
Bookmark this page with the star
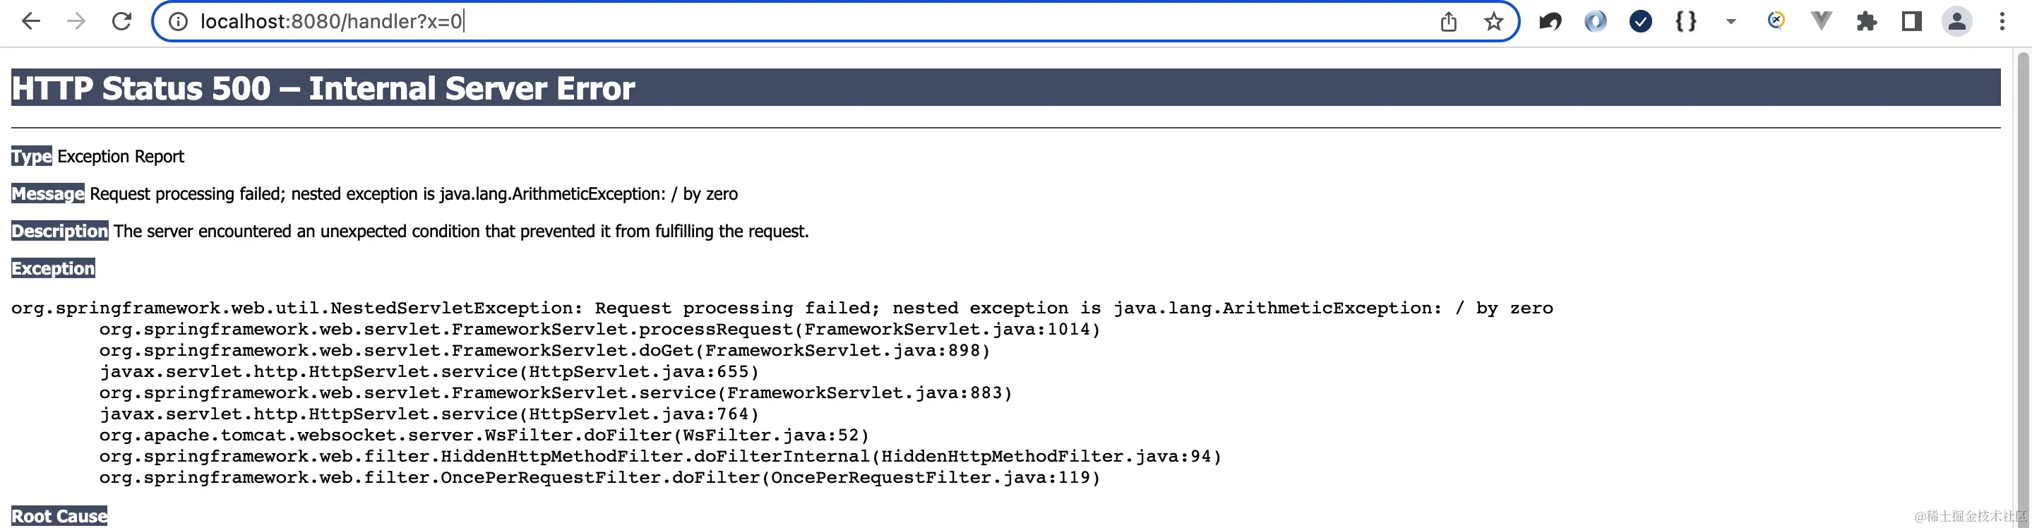tap(1493, 21)
